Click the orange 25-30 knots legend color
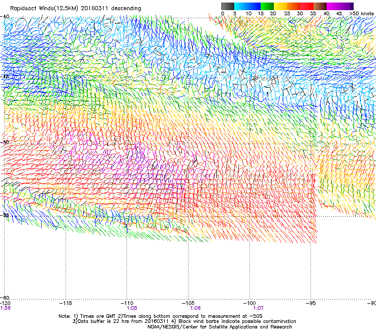Screen dimensions: 376x330 (x=294, y=6)
